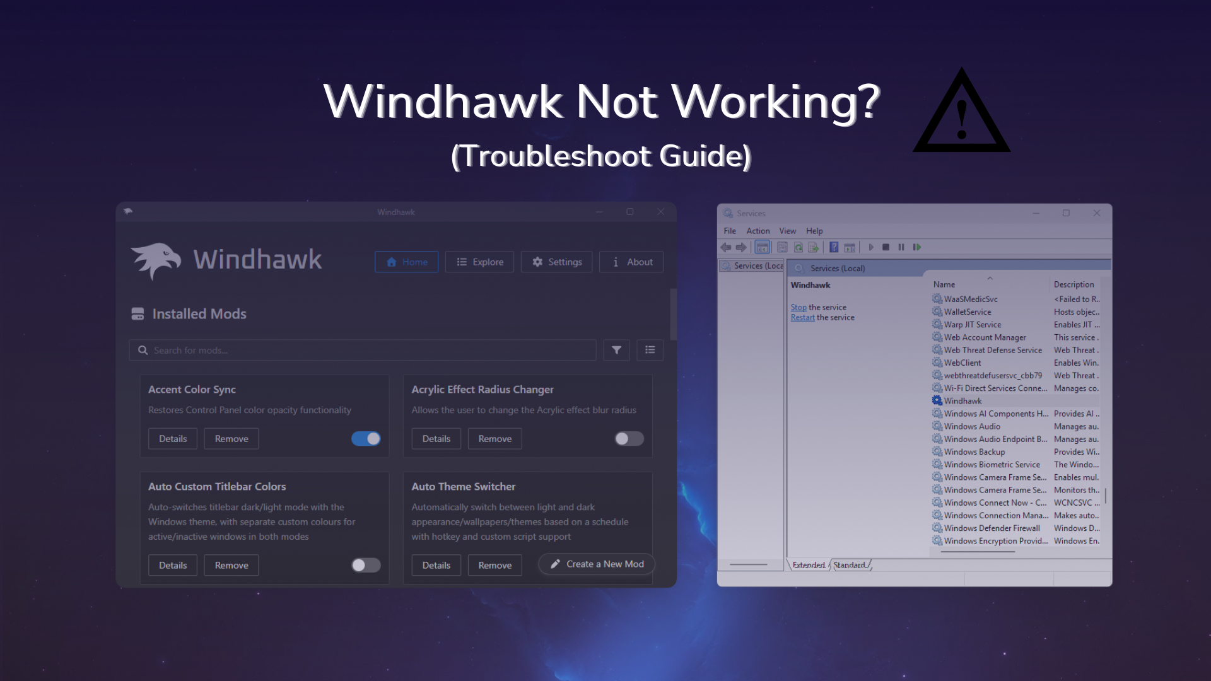Click the Stop Service square icon
This screenshot has width=1211, height=681.
click(886, 247)
